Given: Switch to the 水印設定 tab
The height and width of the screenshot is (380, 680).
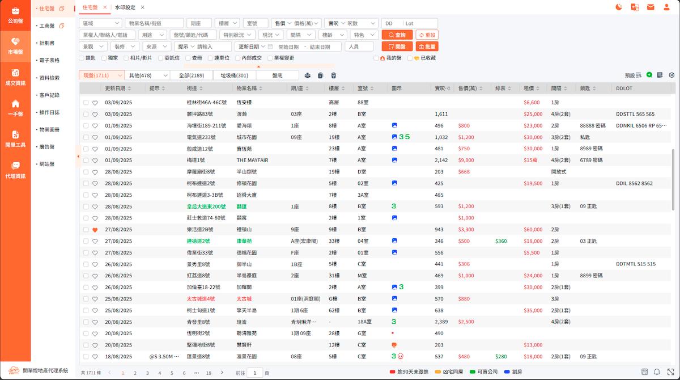Looking at the screenshot, I should pos(125,7).
